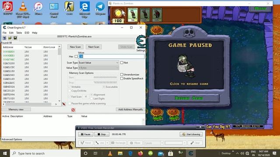Stop the VSDC screen recording

102,134
